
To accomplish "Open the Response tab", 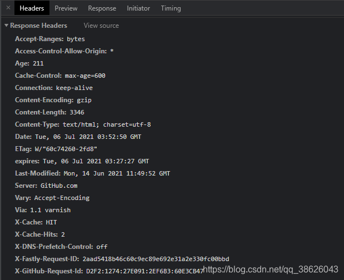I will pos(102,8).
